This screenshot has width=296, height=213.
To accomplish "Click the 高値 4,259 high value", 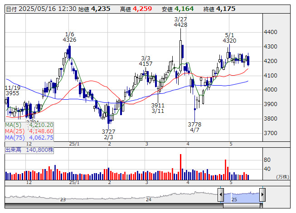I will (x=136, y=9).
